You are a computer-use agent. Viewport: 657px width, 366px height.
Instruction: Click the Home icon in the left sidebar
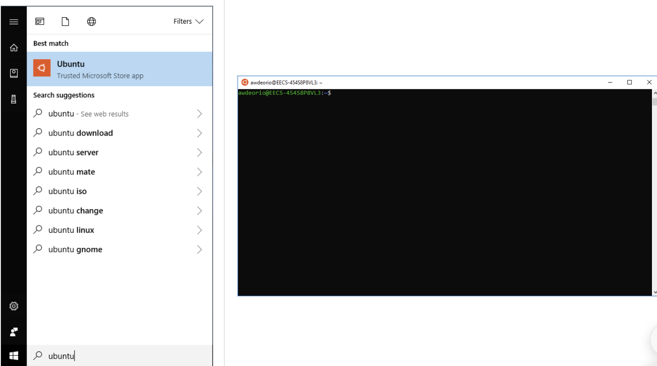tap(14, 47)
